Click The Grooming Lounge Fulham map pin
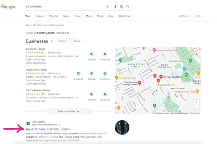The width and height of the screenshot is (217, 144). 139,83
